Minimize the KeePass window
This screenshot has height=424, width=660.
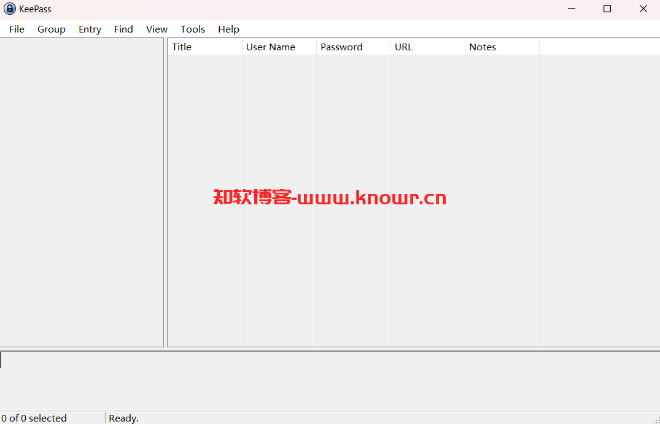point(571,9)
